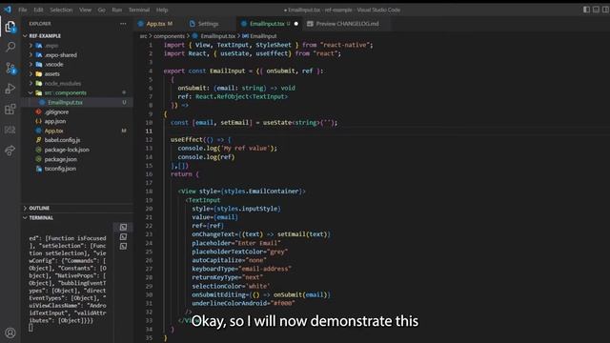Click the components breadcrumb segment
The width and height of the screenshot is (610, 343).
tap(169, 36)
